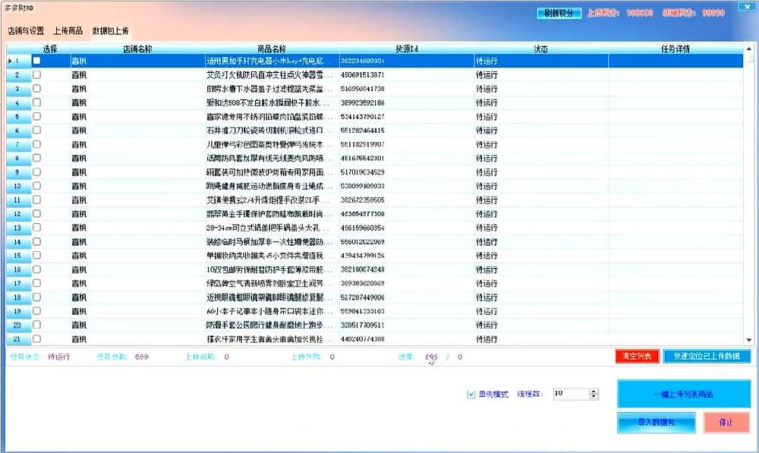
Task: Toggle the 单例模式 checkbox
Action: (471, 395)
